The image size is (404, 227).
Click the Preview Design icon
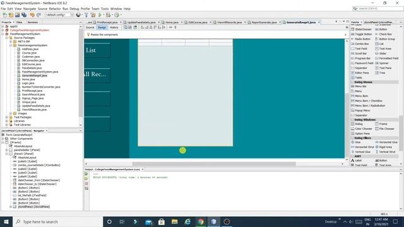(135, 27)
